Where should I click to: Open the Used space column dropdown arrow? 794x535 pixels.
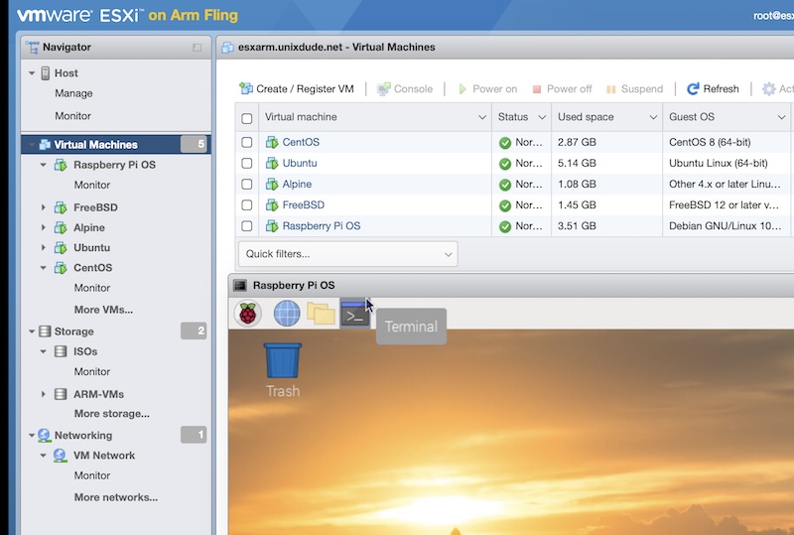point(653,117)
